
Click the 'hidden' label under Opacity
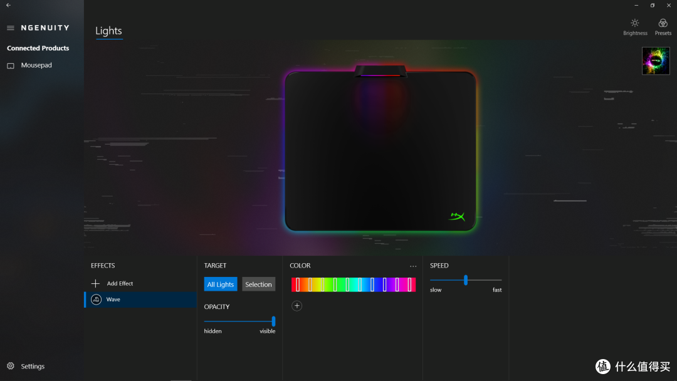tap(213, 331)
